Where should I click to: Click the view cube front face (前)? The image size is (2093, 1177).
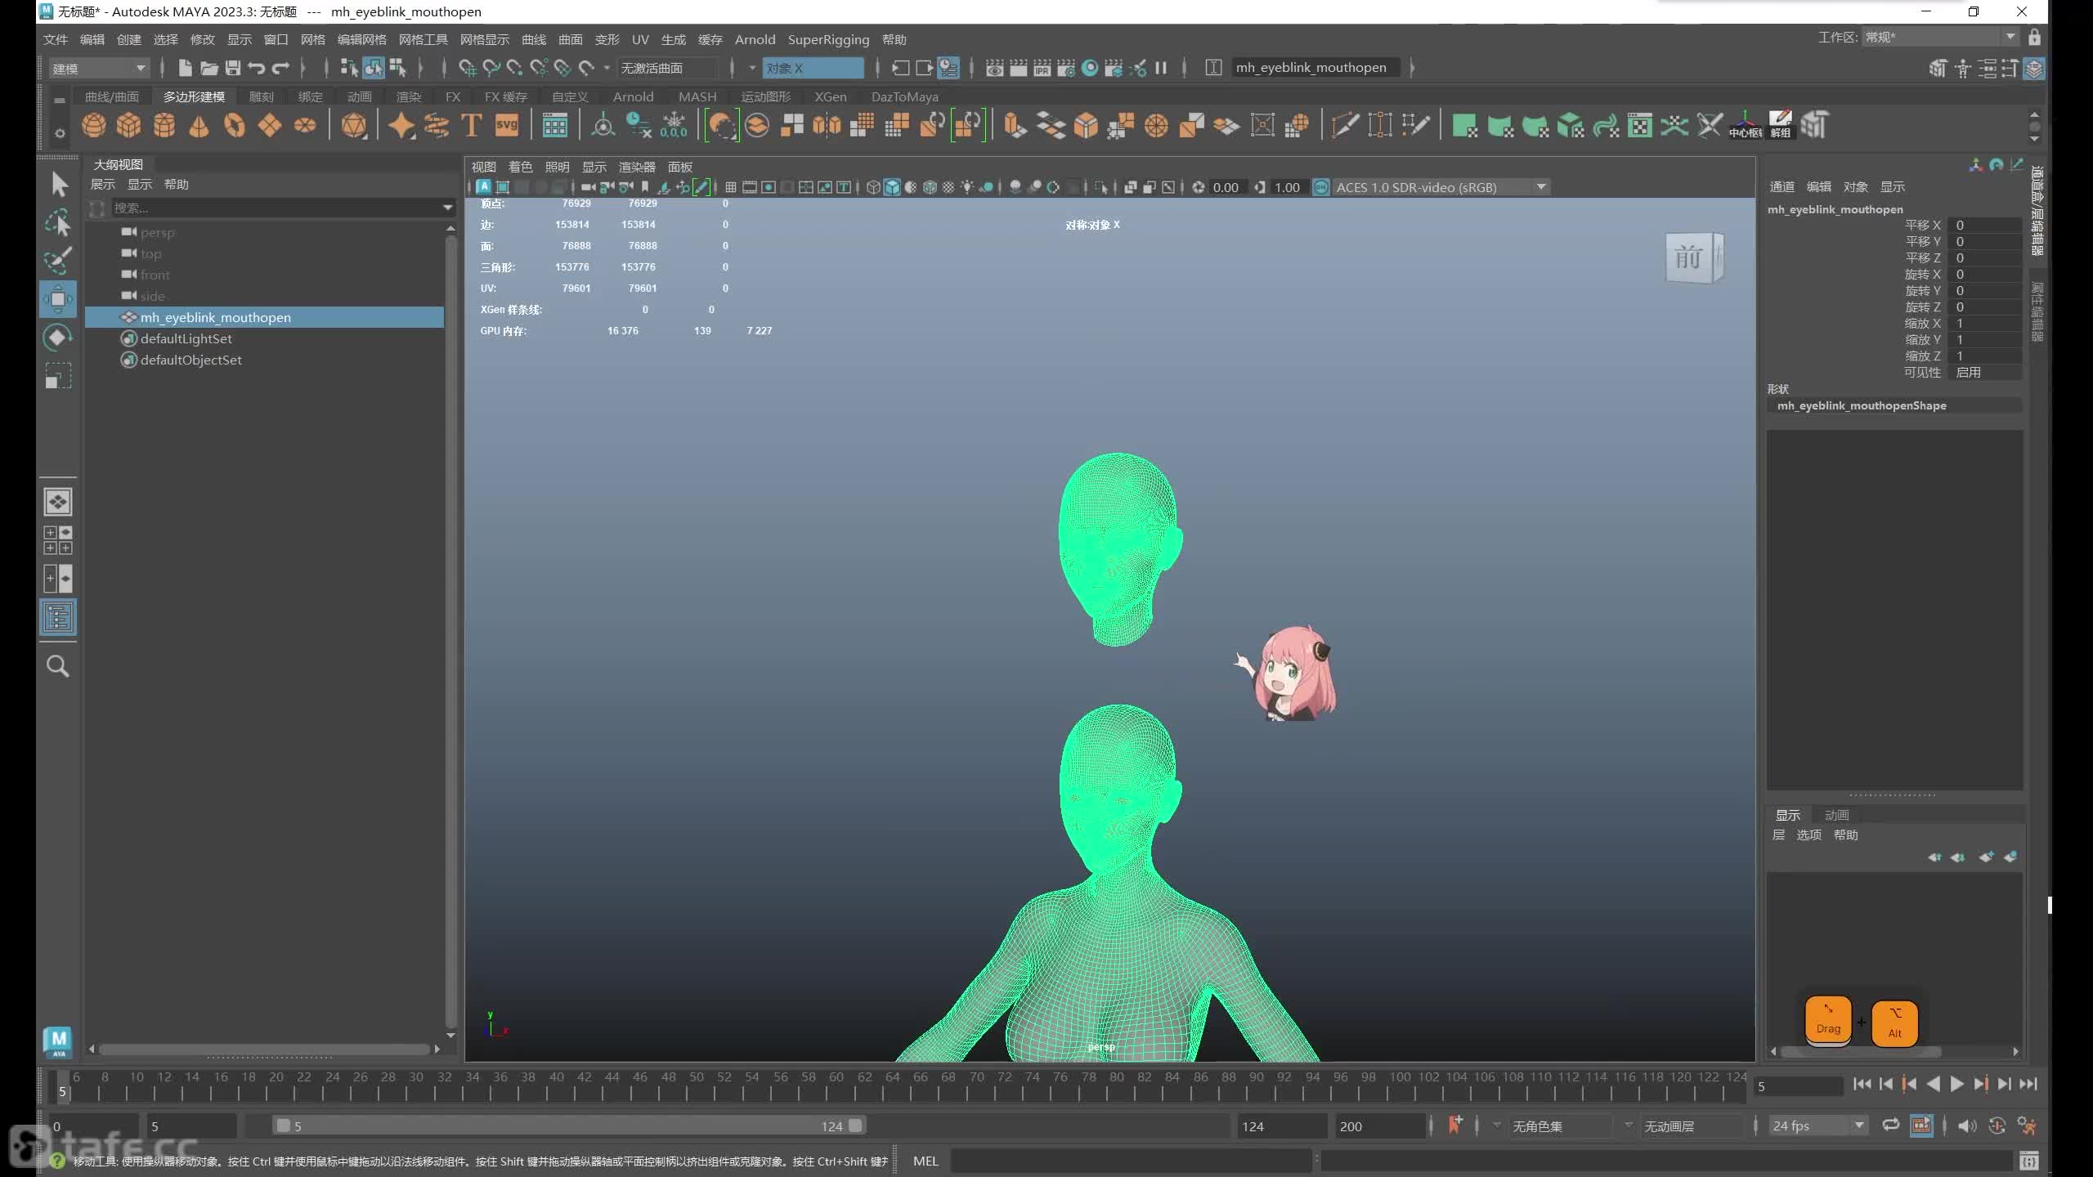coord(1687,258)
